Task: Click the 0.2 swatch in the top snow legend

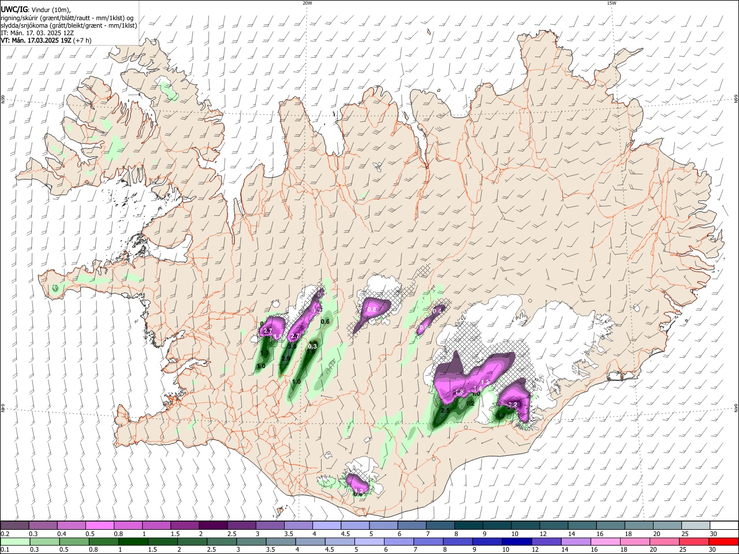Action: [14, 526]
